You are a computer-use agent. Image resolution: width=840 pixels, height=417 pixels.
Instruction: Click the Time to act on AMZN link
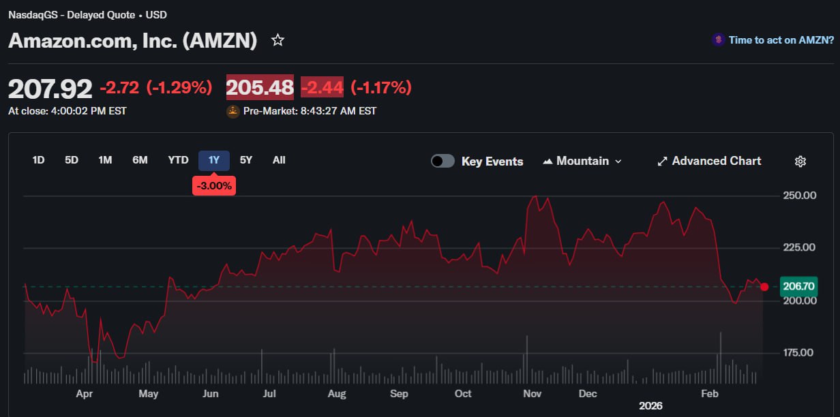tap(781, 40)
